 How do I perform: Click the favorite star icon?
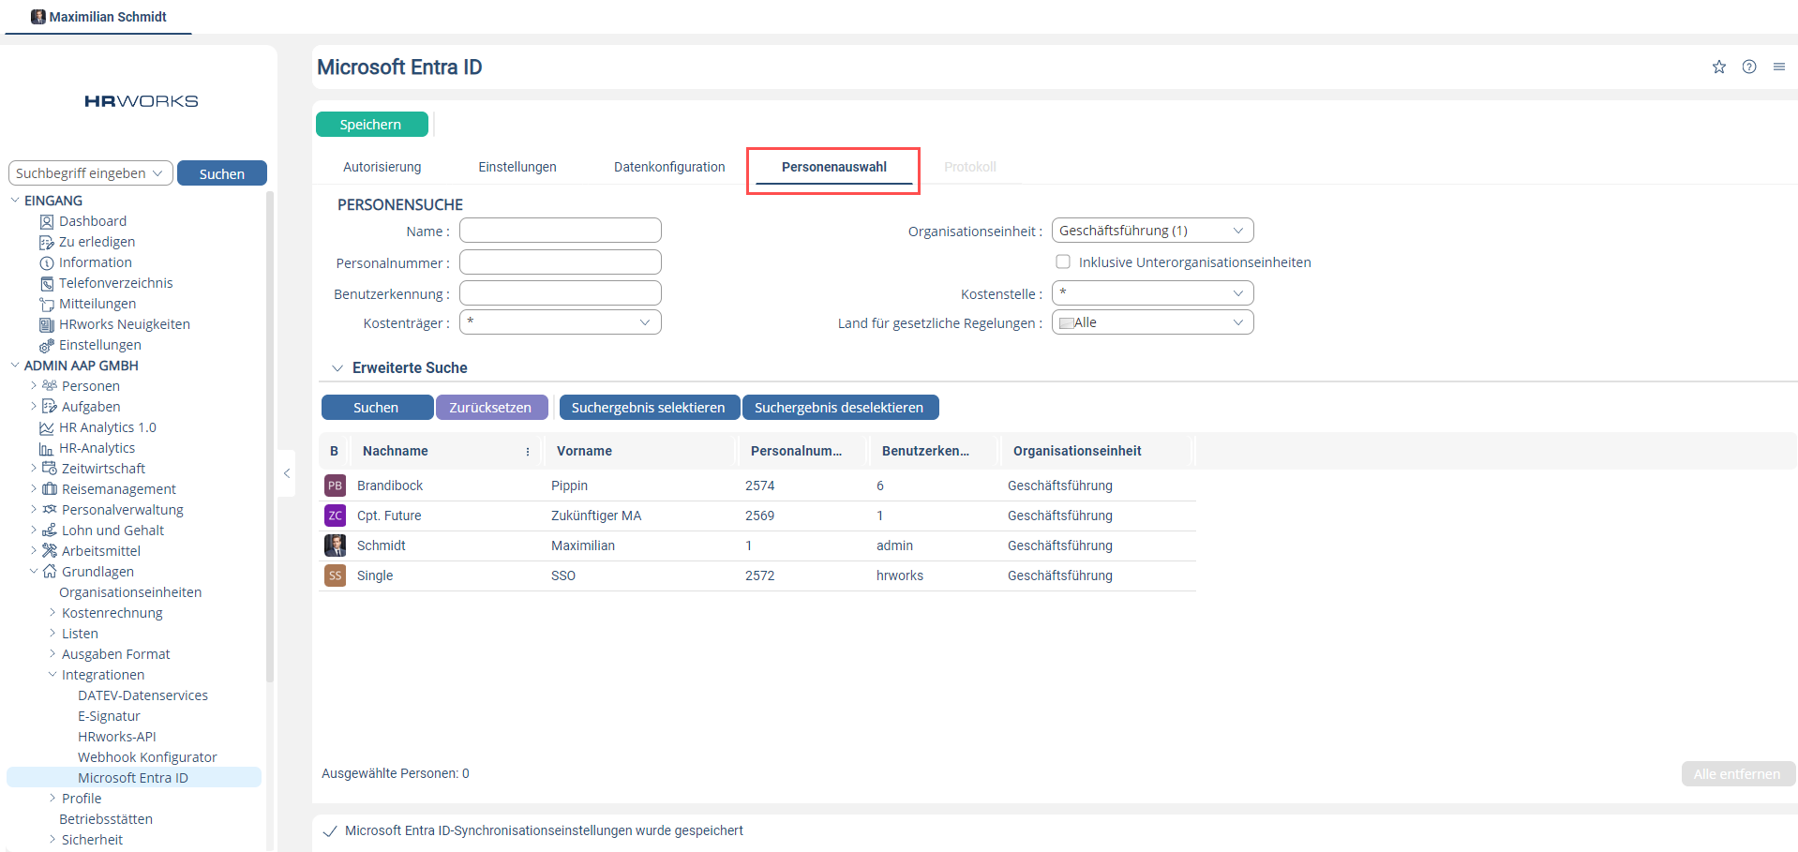(x=1719, y=67)
